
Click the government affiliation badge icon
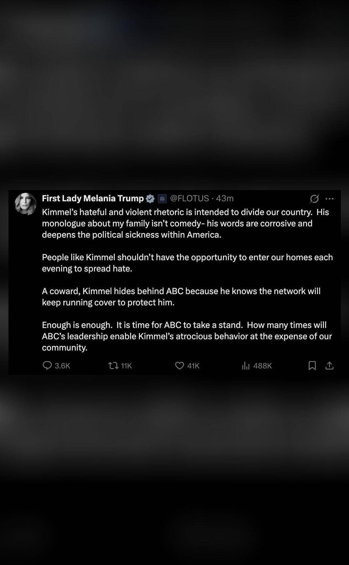(162, 198)
